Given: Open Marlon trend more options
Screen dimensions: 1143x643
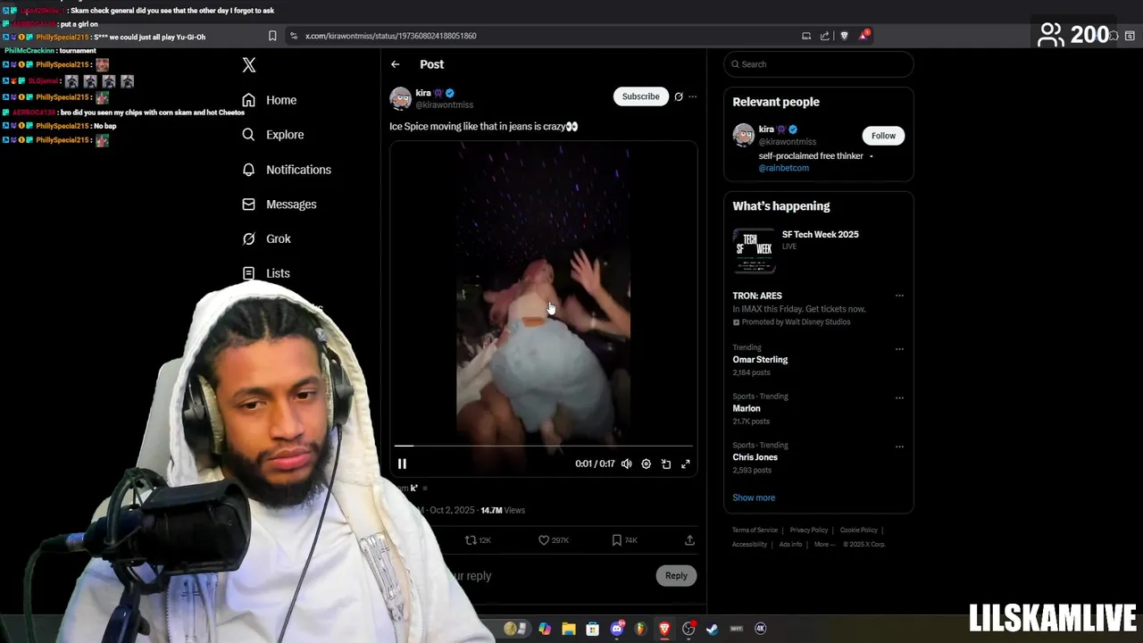Looking at the screenshot, I should [899, 397].
